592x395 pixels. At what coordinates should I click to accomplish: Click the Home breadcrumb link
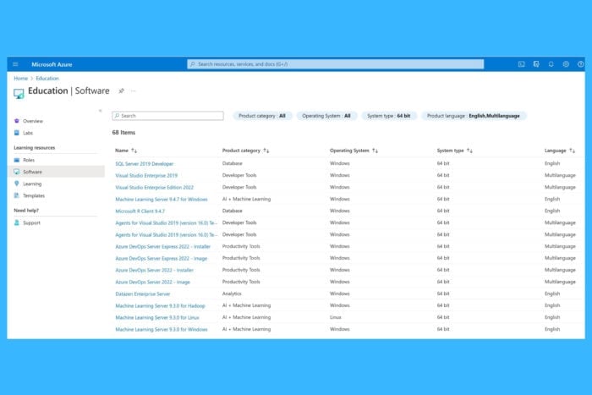click(20, 78)
